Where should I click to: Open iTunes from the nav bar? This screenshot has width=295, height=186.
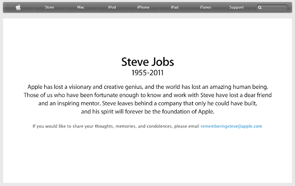click(x=206, y=7)
